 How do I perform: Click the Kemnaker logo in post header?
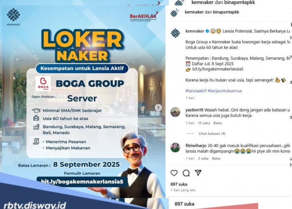pyautogui.click(x=174, y=13)
